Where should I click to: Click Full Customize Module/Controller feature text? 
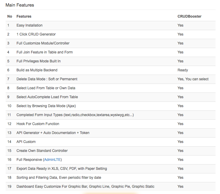tap(43, 43)
